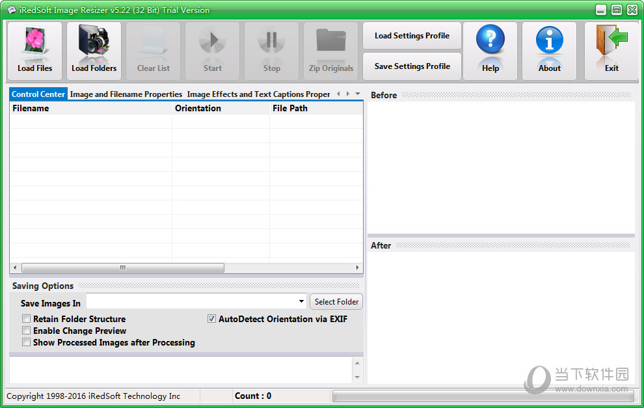
Task: Click Zip Originals folder icon
Action: (x=331, y=41)
